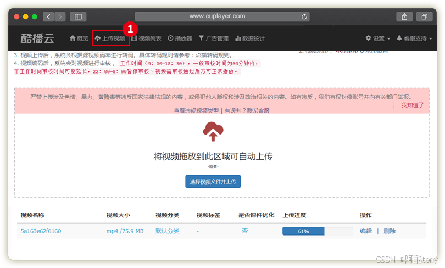This screenshot has height=268, width=445.
Task: Open the 概览 home menu item
Action: pos(79,38)
